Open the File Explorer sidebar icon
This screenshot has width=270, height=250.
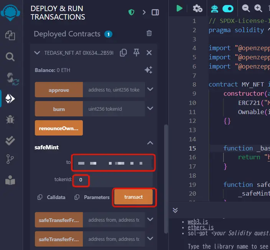(10, 36)
